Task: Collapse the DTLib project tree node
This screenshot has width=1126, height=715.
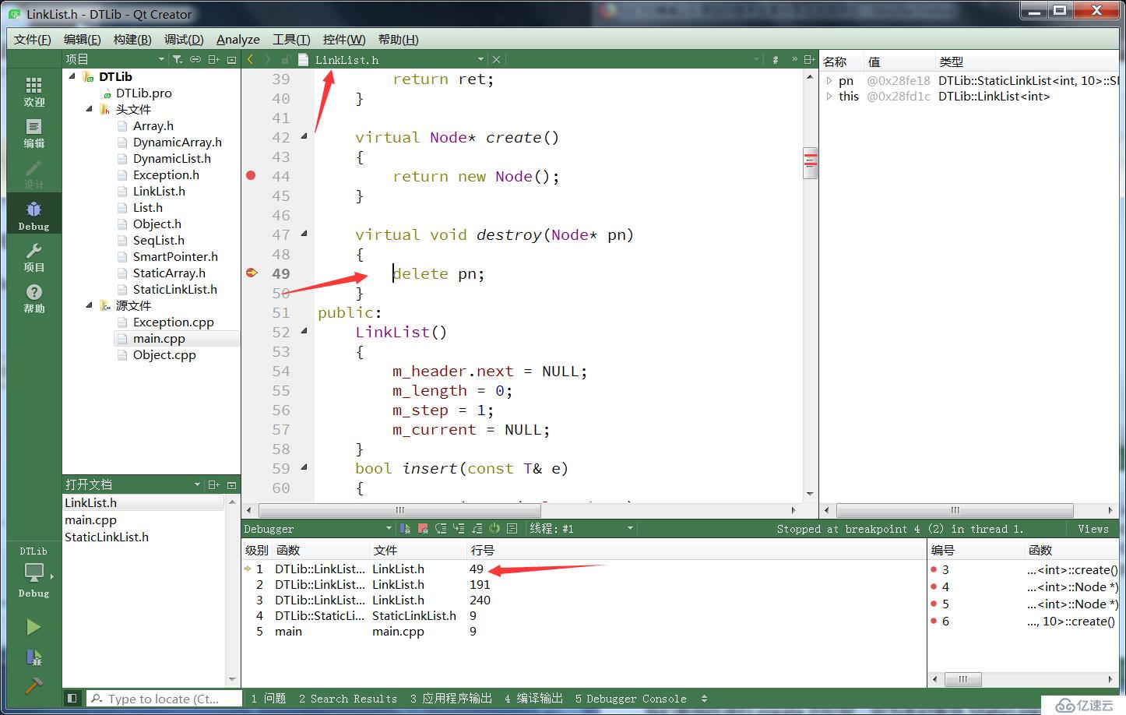Action: (x=72, y=76)
